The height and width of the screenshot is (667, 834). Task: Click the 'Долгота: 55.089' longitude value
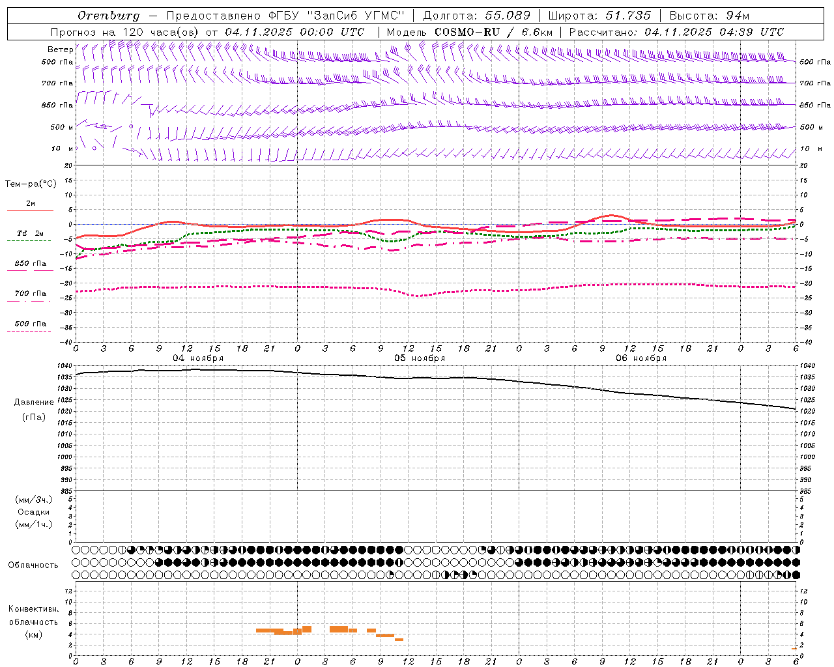[x=477, y=16]
